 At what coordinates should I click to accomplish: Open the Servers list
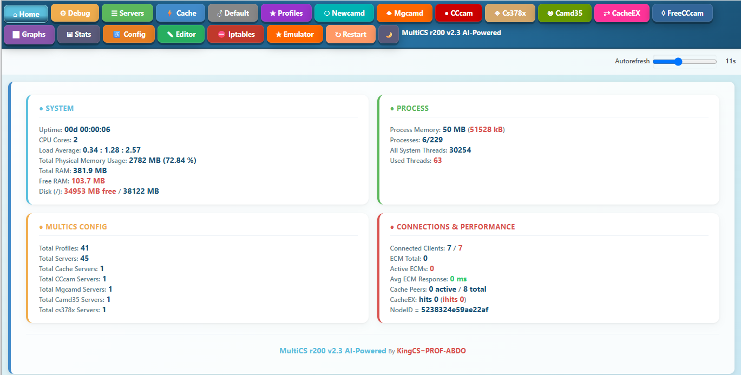coord(127,13)
